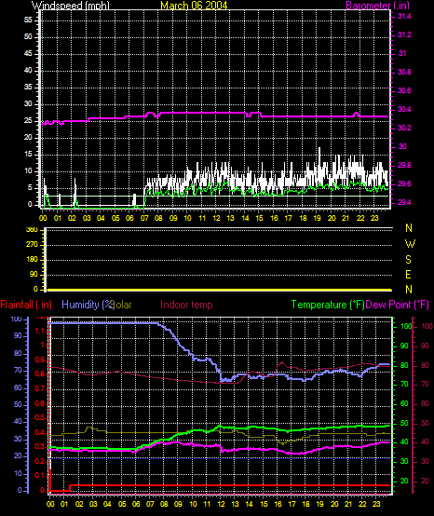Select the Rainfall (.in) legend label
Screen dimensions: 434x516
(x=26, y=305)
